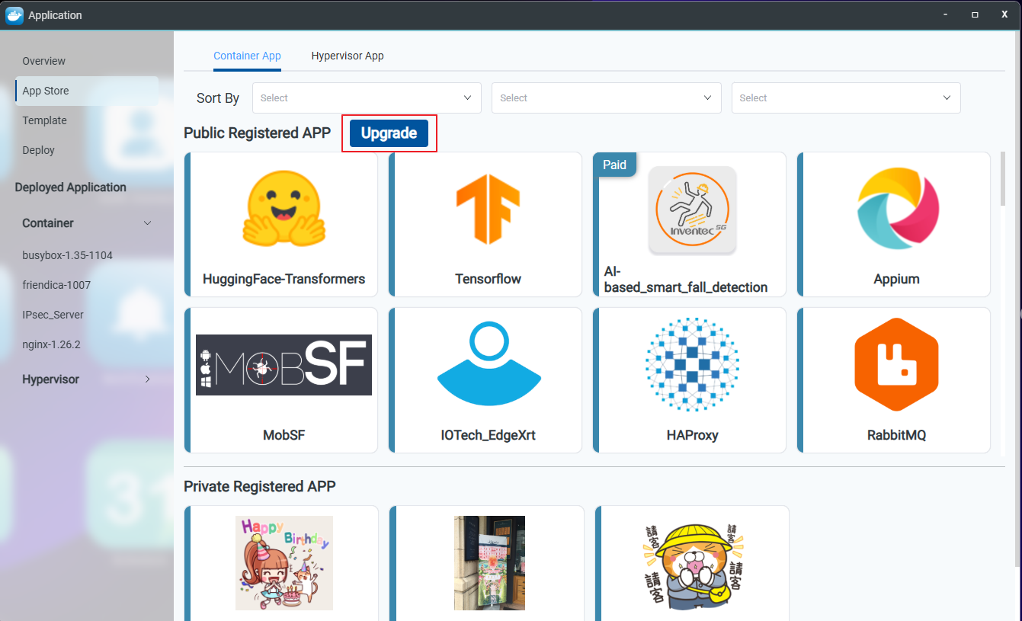Open the MobSF logo image
The width and height of the screenshot is (1022, 621).
[284, 365]
